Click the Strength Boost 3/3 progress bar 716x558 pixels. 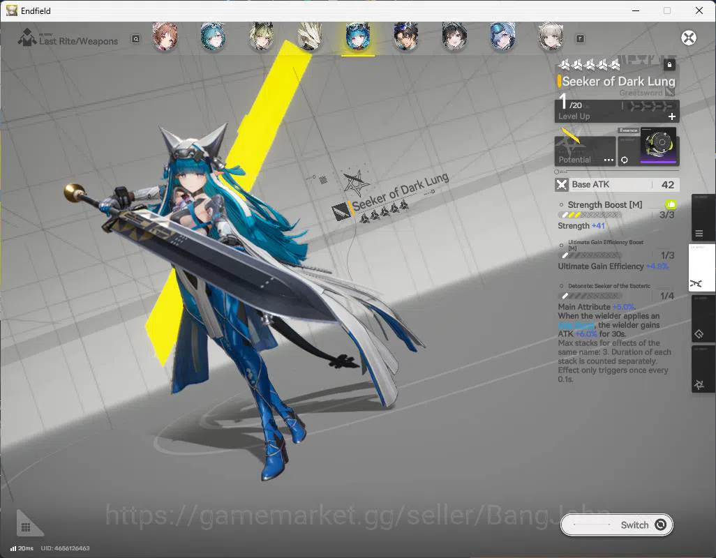click(x=590, y=215)
